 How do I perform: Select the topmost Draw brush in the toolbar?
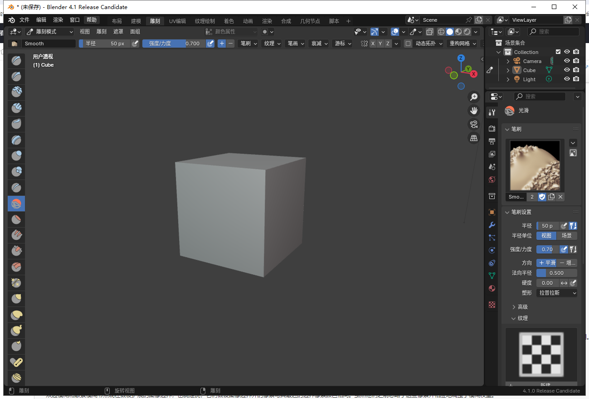(16, 60)
